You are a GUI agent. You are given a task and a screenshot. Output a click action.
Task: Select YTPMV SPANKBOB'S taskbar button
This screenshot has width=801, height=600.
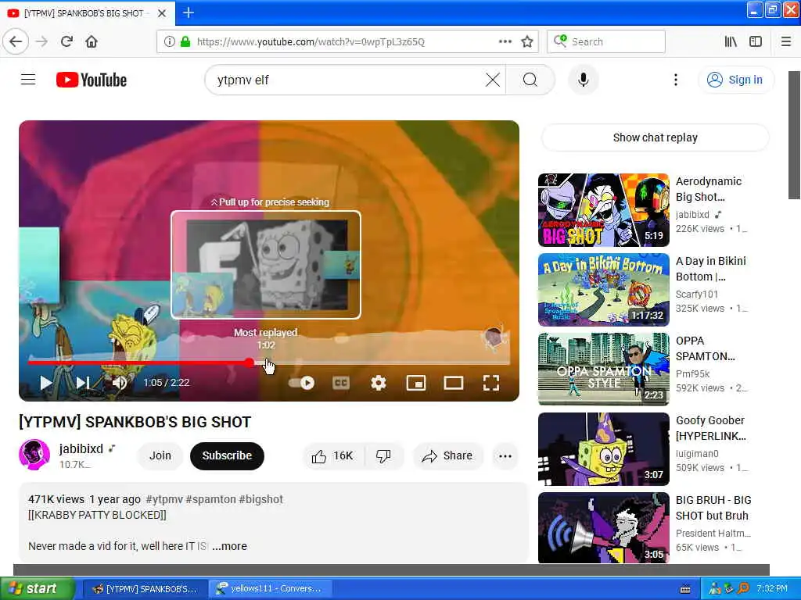click(x=145, y=588)
